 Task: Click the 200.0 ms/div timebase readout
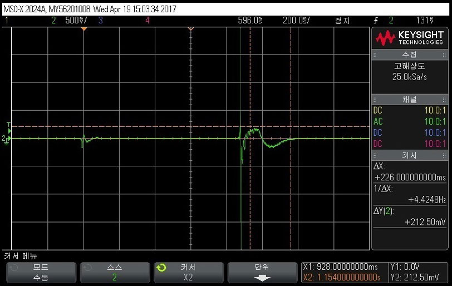click(296, 21)
